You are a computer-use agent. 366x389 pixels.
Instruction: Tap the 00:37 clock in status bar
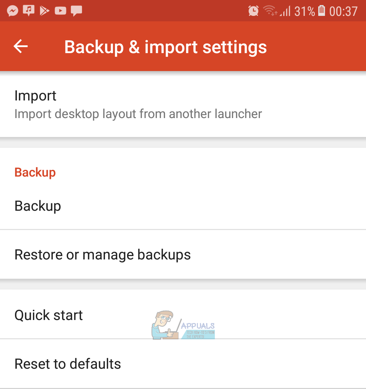click(343, 12)
